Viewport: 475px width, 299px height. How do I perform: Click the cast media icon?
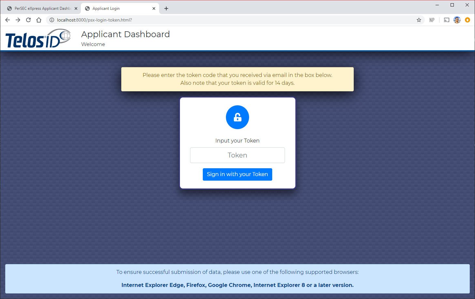[446, 20]
